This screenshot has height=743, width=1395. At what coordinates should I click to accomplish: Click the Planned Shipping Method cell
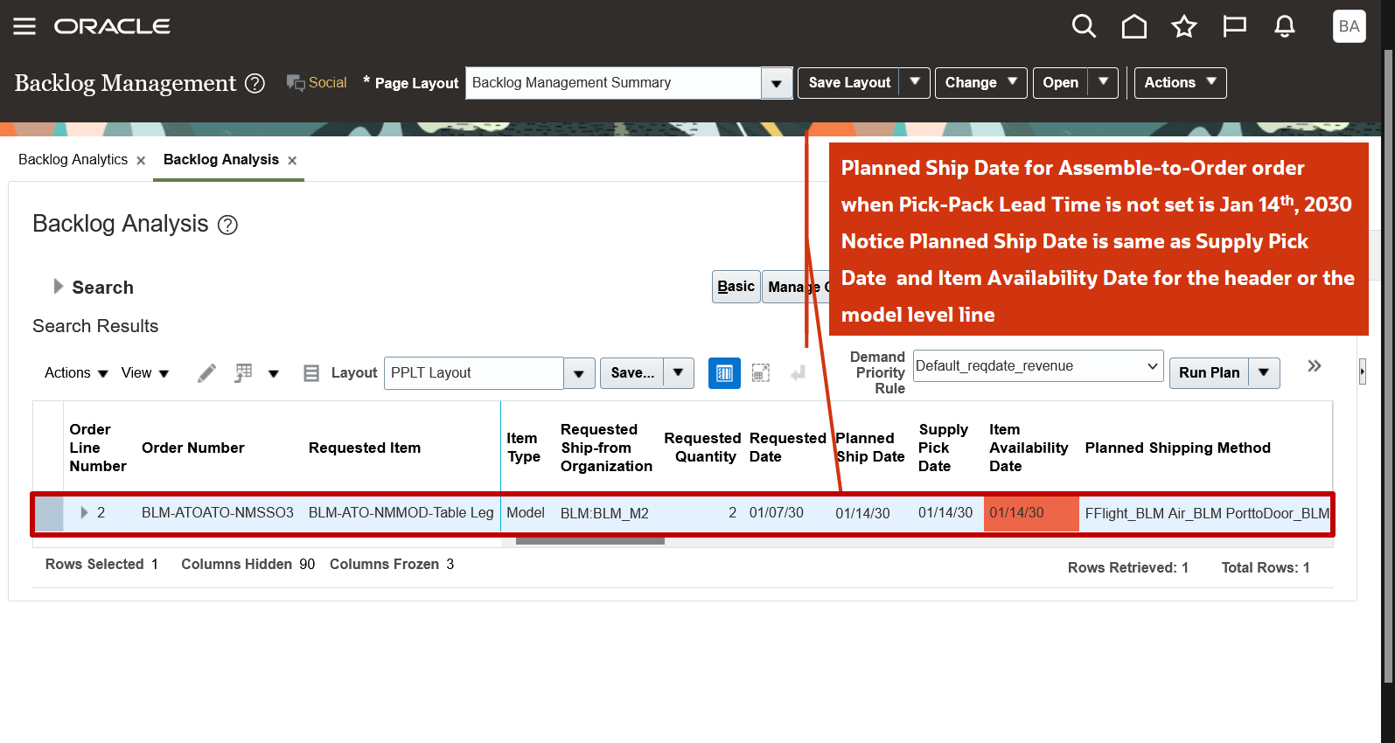[x=1207, y=514]
